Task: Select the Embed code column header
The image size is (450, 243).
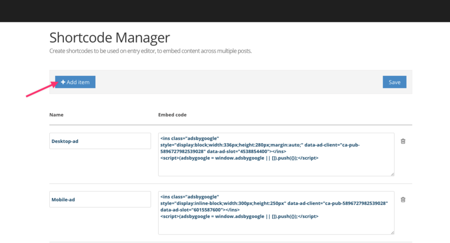Action: (172, 114)
